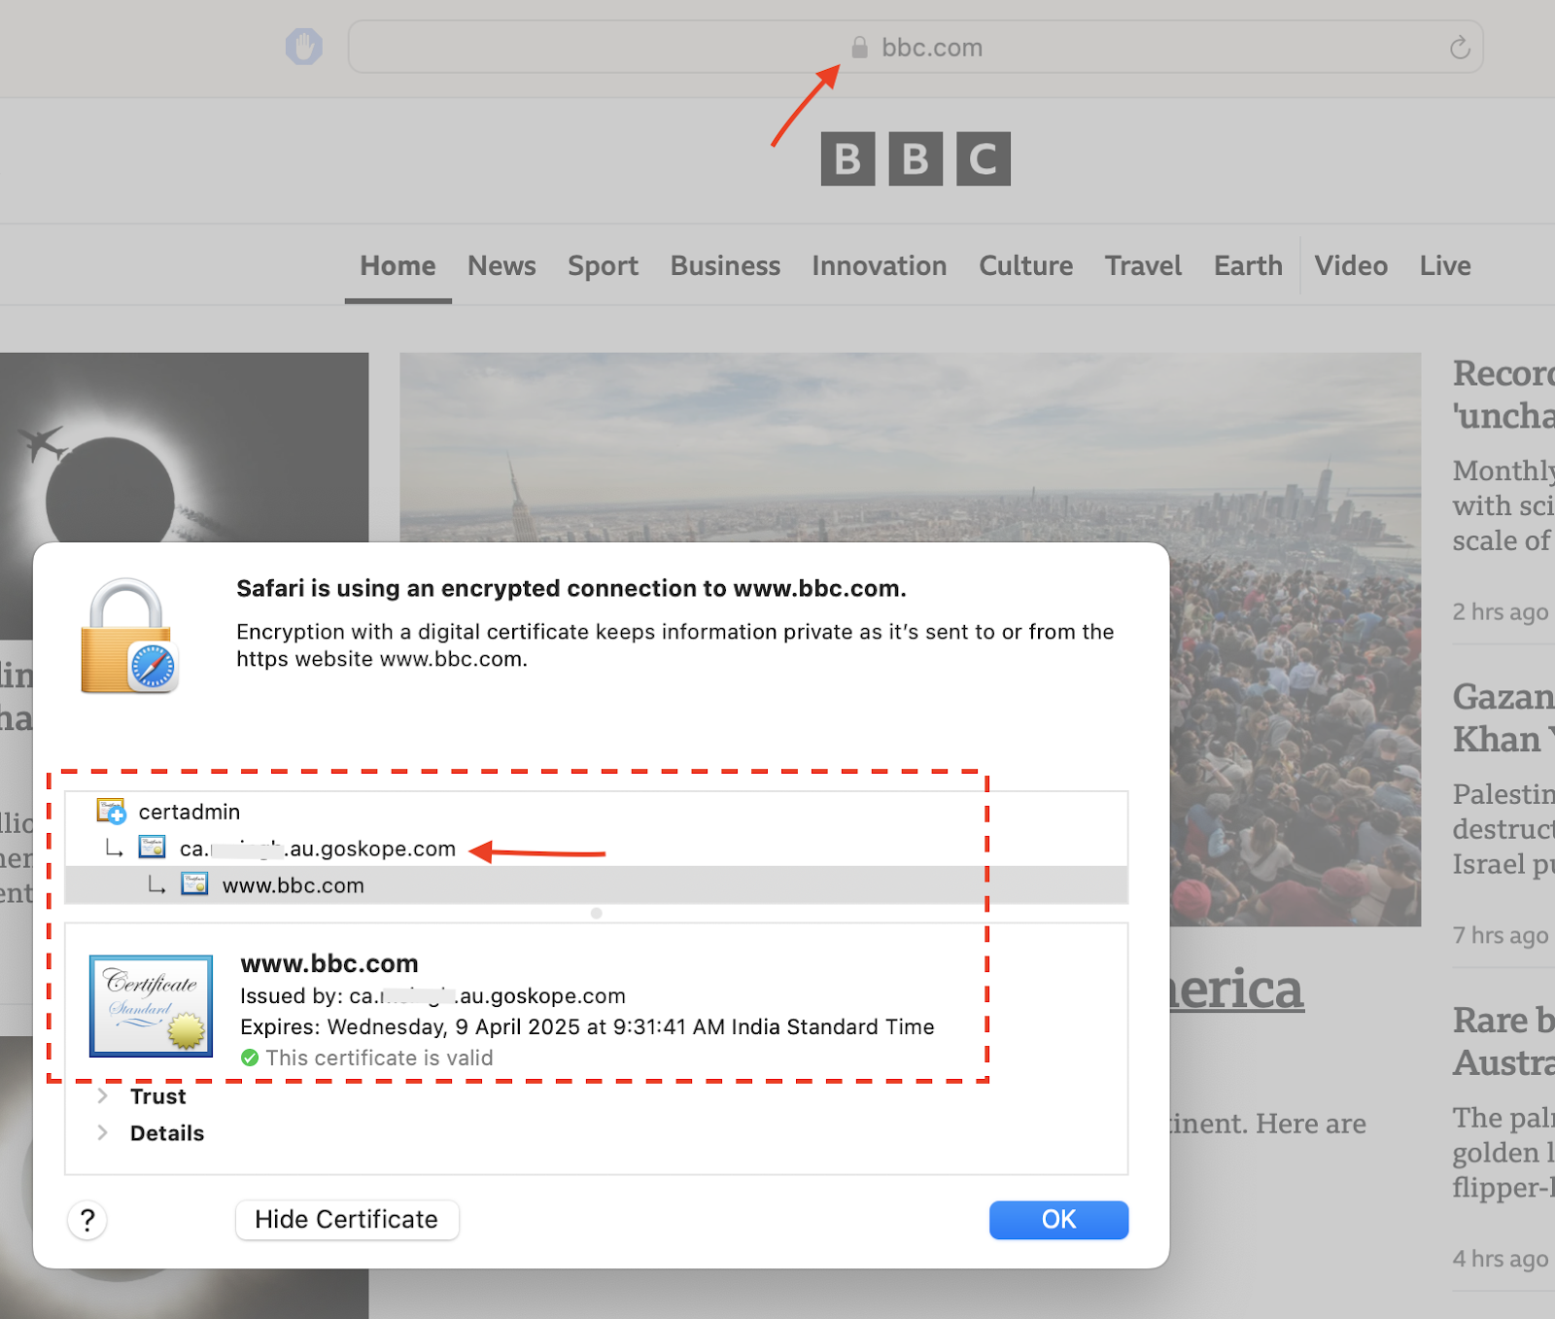
Task: Click the goskope.com certificate icon
Action: 152,848
